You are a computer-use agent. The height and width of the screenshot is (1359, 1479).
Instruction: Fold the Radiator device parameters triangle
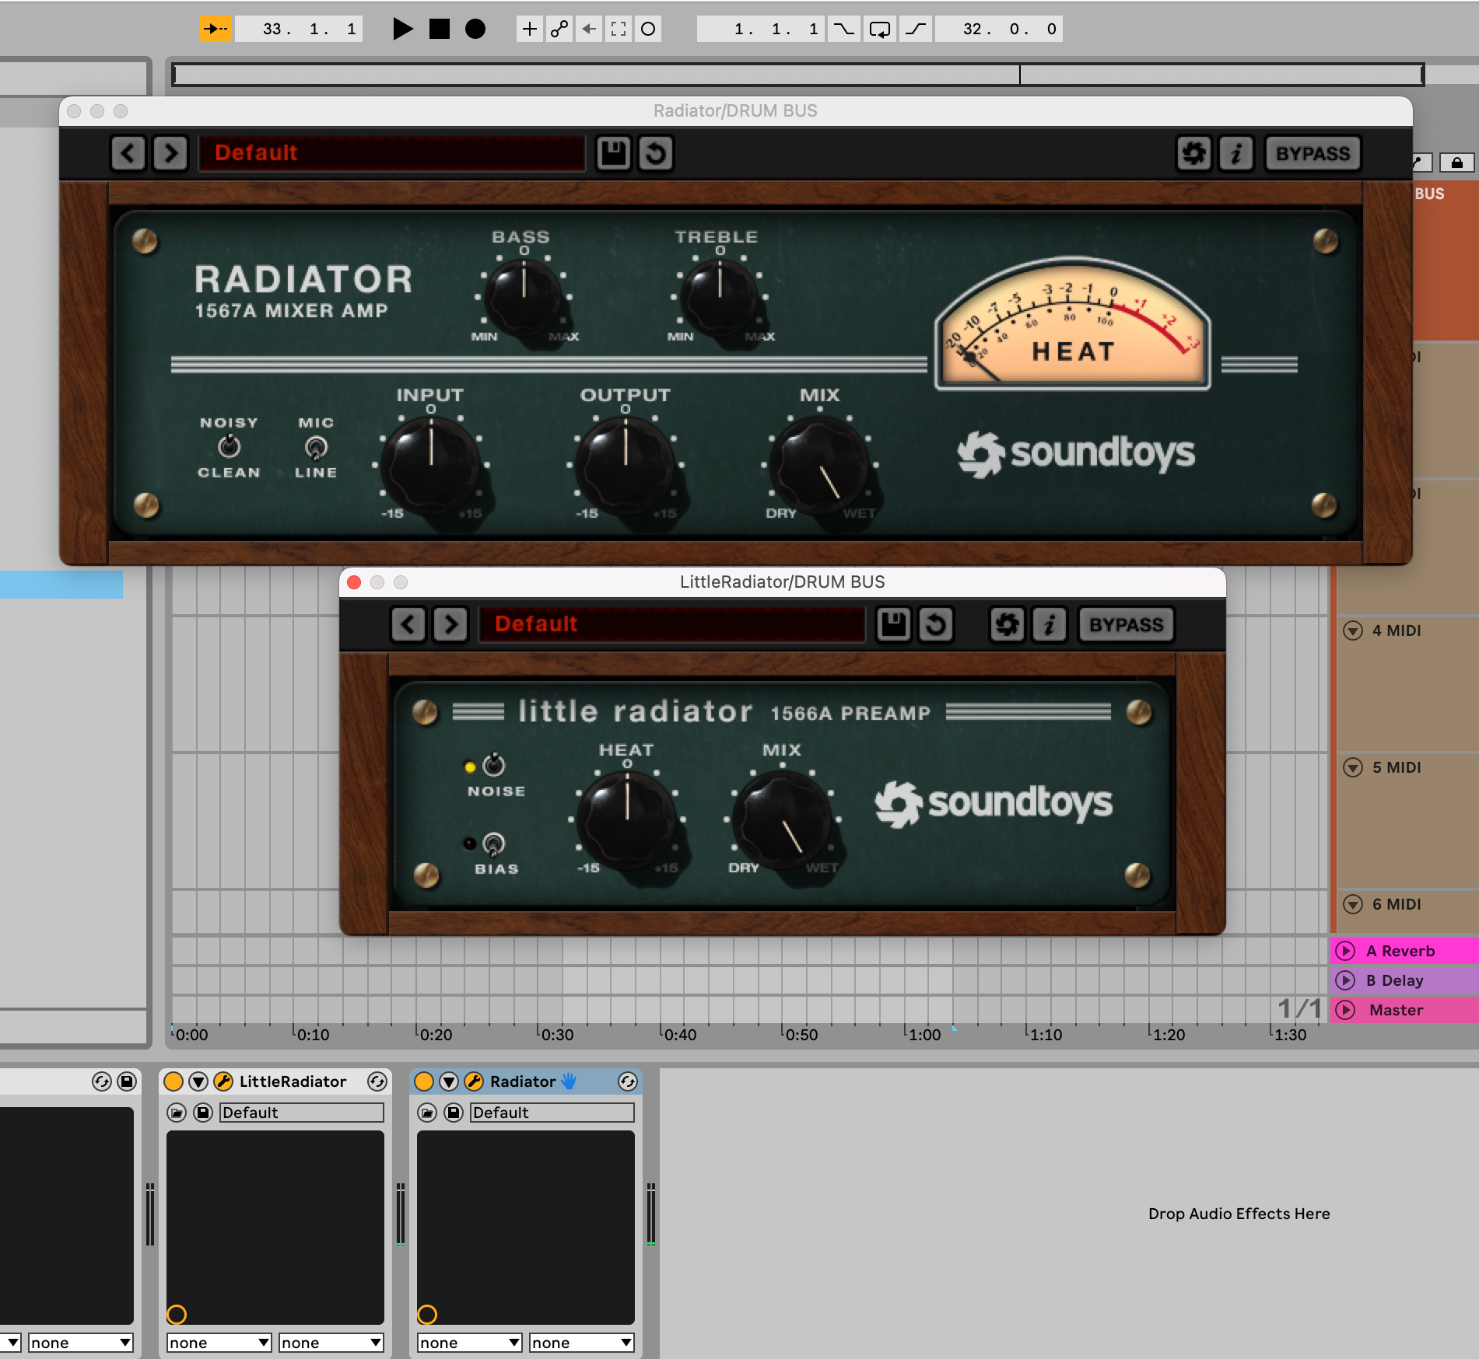tap(449, 1081)
